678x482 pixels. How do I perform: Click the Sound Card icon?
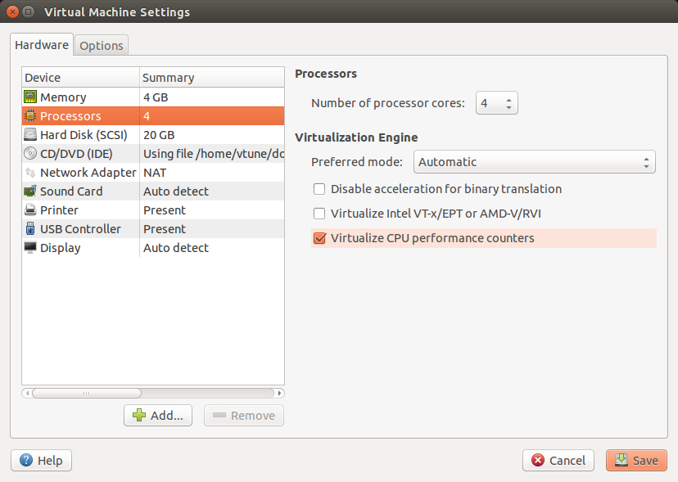point(30,191)
